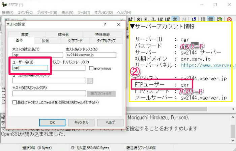Click the パスワード/パスフレーズ input field

coord(69,68)
